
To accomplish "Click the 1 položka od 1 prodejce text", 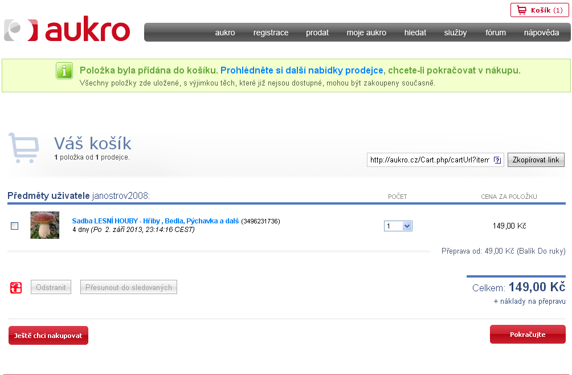I will click(92, 157).
